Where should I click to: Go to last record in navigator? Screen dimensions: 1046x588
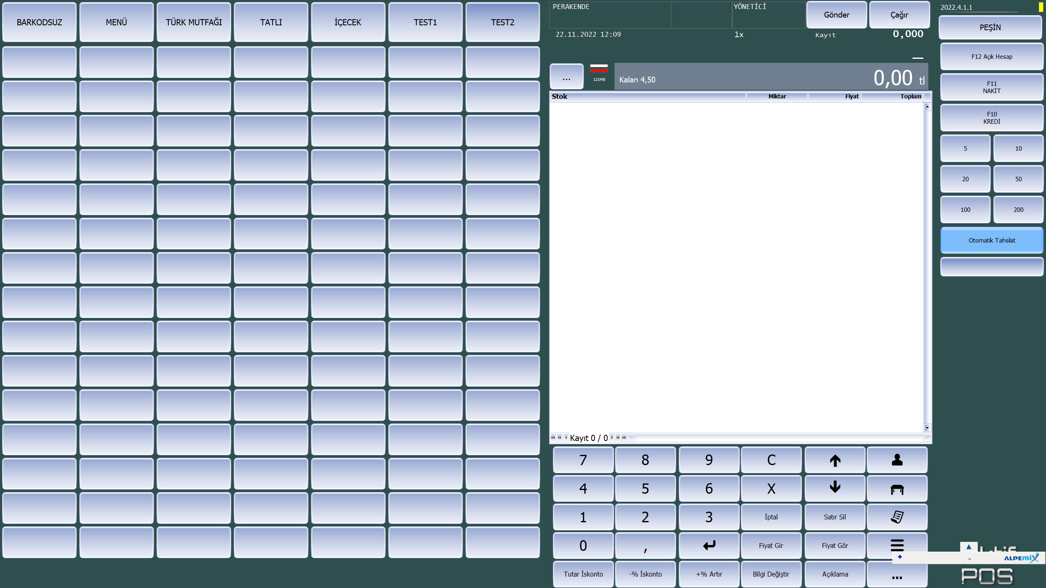(x=624, y=437)
